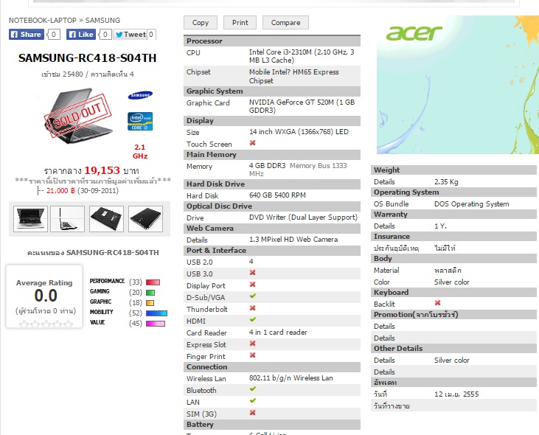Click the NVIDIA GeForce GT 520M text

(302, 106)
